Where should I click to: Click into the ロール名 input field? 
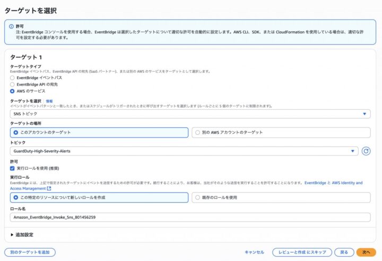190,217
